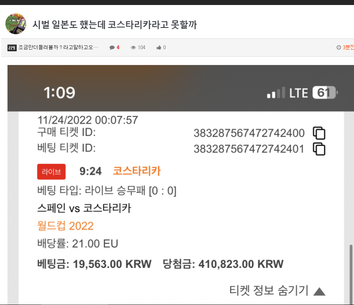Click the LTE battery indicator in image
Screen dimensions: 354x305
coord(325,92)
